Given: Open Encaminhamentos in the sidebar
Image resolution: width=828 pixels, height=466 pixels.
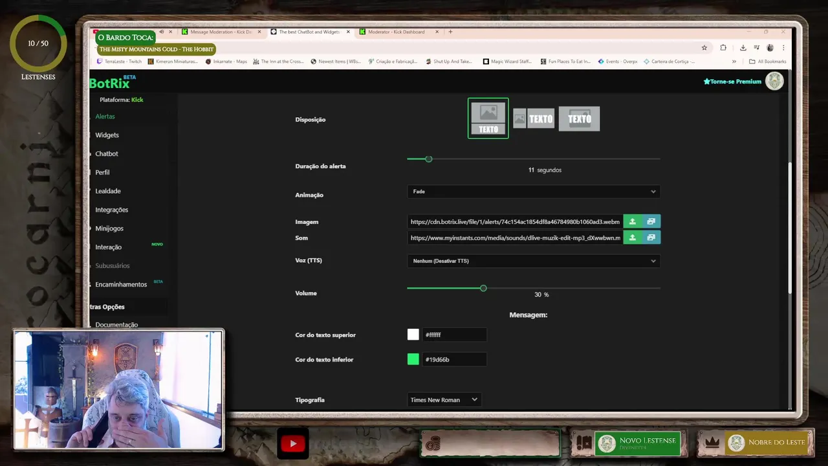Looking at the screenshot, I should 121,285.
